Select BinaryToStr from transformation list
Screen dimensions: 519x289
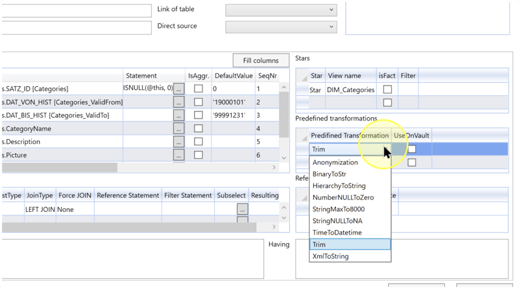pos(350,174)
